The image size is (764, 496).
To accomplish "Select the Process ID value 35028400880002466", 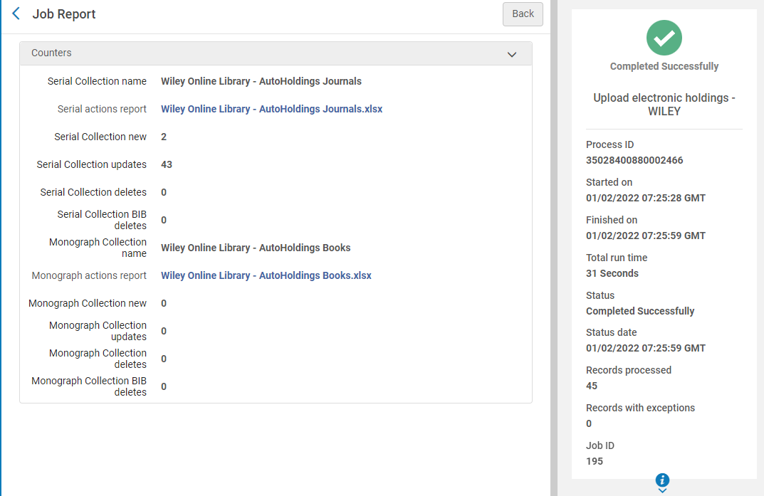I will (634, 160).
